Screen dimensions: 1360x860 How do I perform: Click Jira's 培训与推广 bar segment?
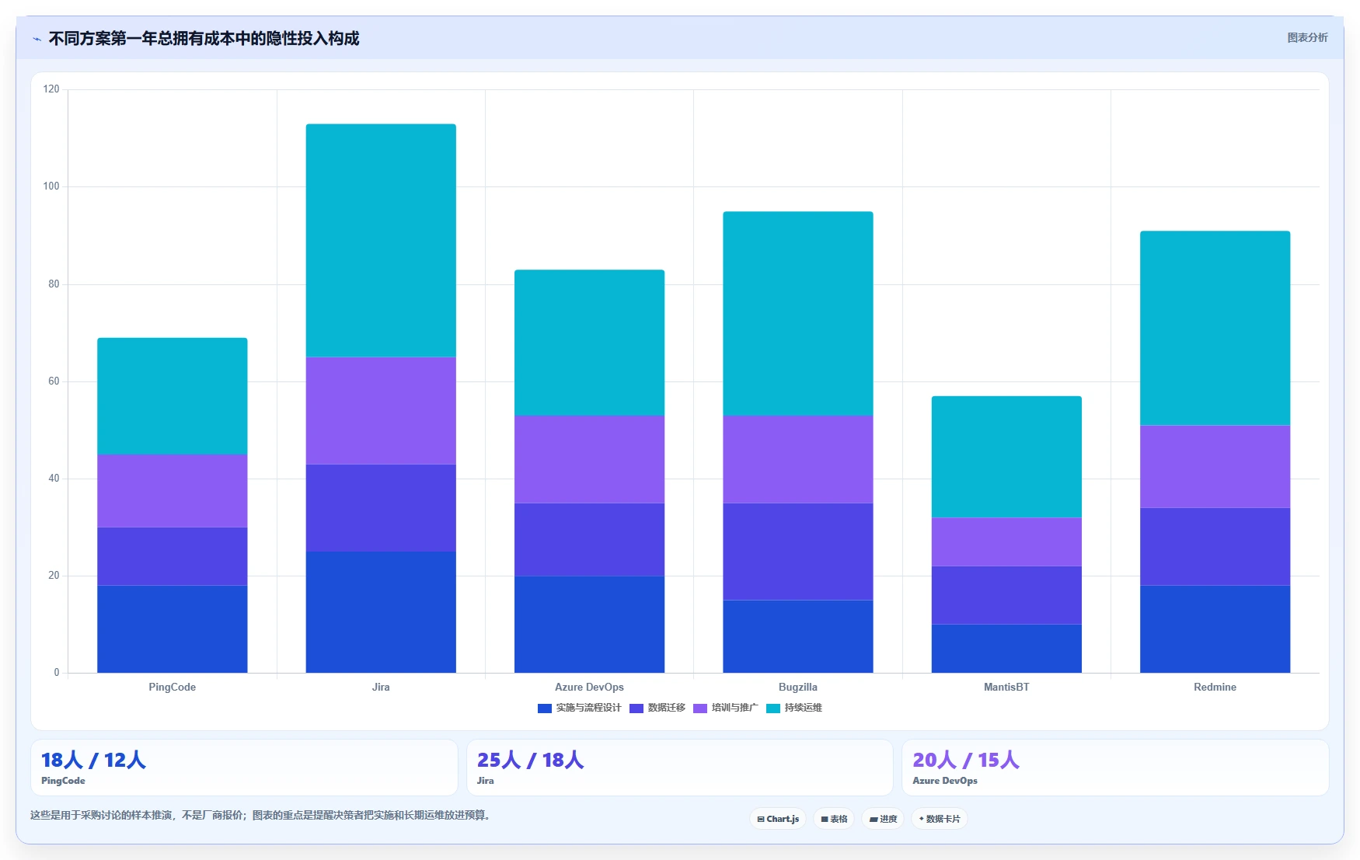(381, 411)
